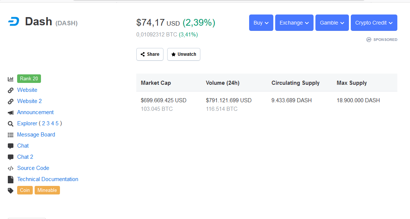Viewport: 410px width, 219px height.
Task: Click the $791.121.699 USD volume value
Action: (229, 100)
